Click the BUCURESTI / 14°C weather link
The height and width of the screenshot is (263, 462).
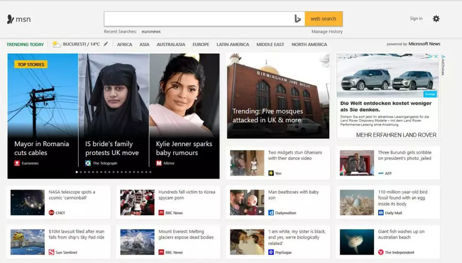click(x=81, y=44)
